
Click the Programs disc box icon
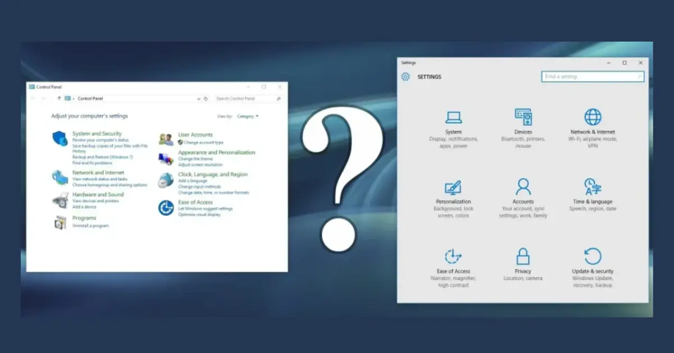60,222
